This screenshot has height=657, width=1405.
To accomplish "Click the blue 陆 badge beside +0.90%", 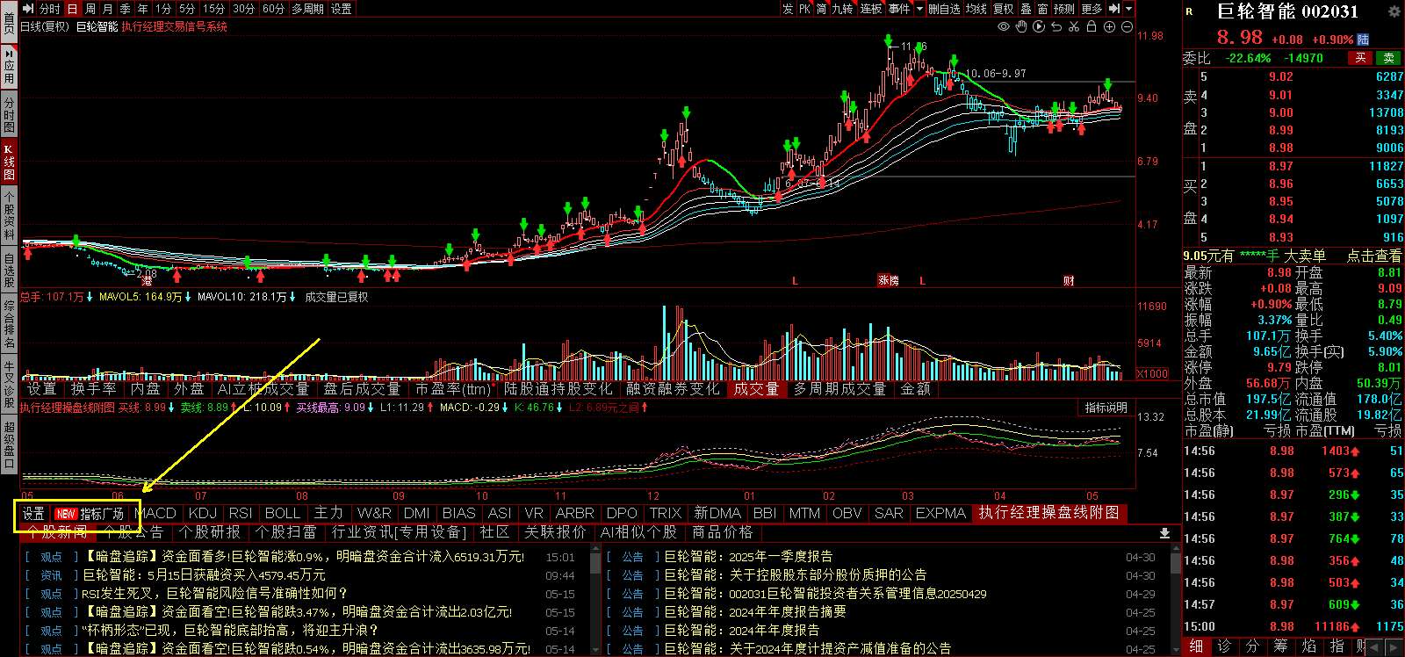I will point(1363,40).
